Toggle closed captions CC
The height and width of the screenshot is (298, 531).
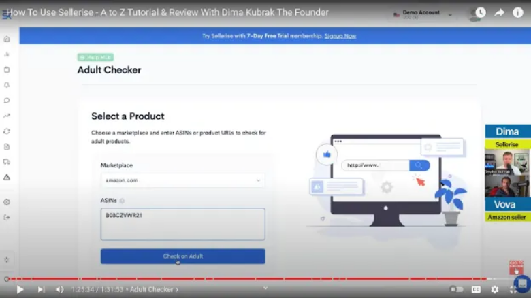coord(476,289)
